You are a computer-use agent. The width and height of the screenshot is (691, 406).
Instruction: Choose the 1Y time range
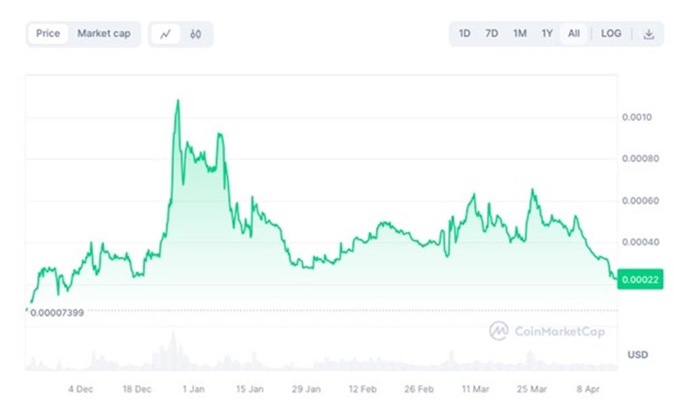click(547, 34)
